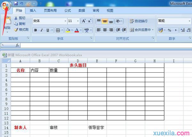Screen dimensions: 192x137
Task: Toggle bold formatting
Action: tap(36, 30)
